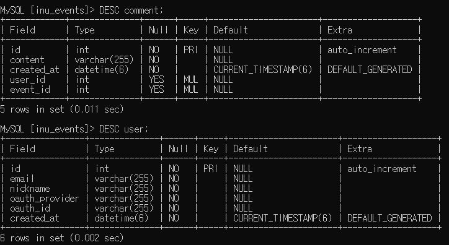Click DEFAULT_GENERATED in comment table
449x245 pixels.
[x=370, y=70]
